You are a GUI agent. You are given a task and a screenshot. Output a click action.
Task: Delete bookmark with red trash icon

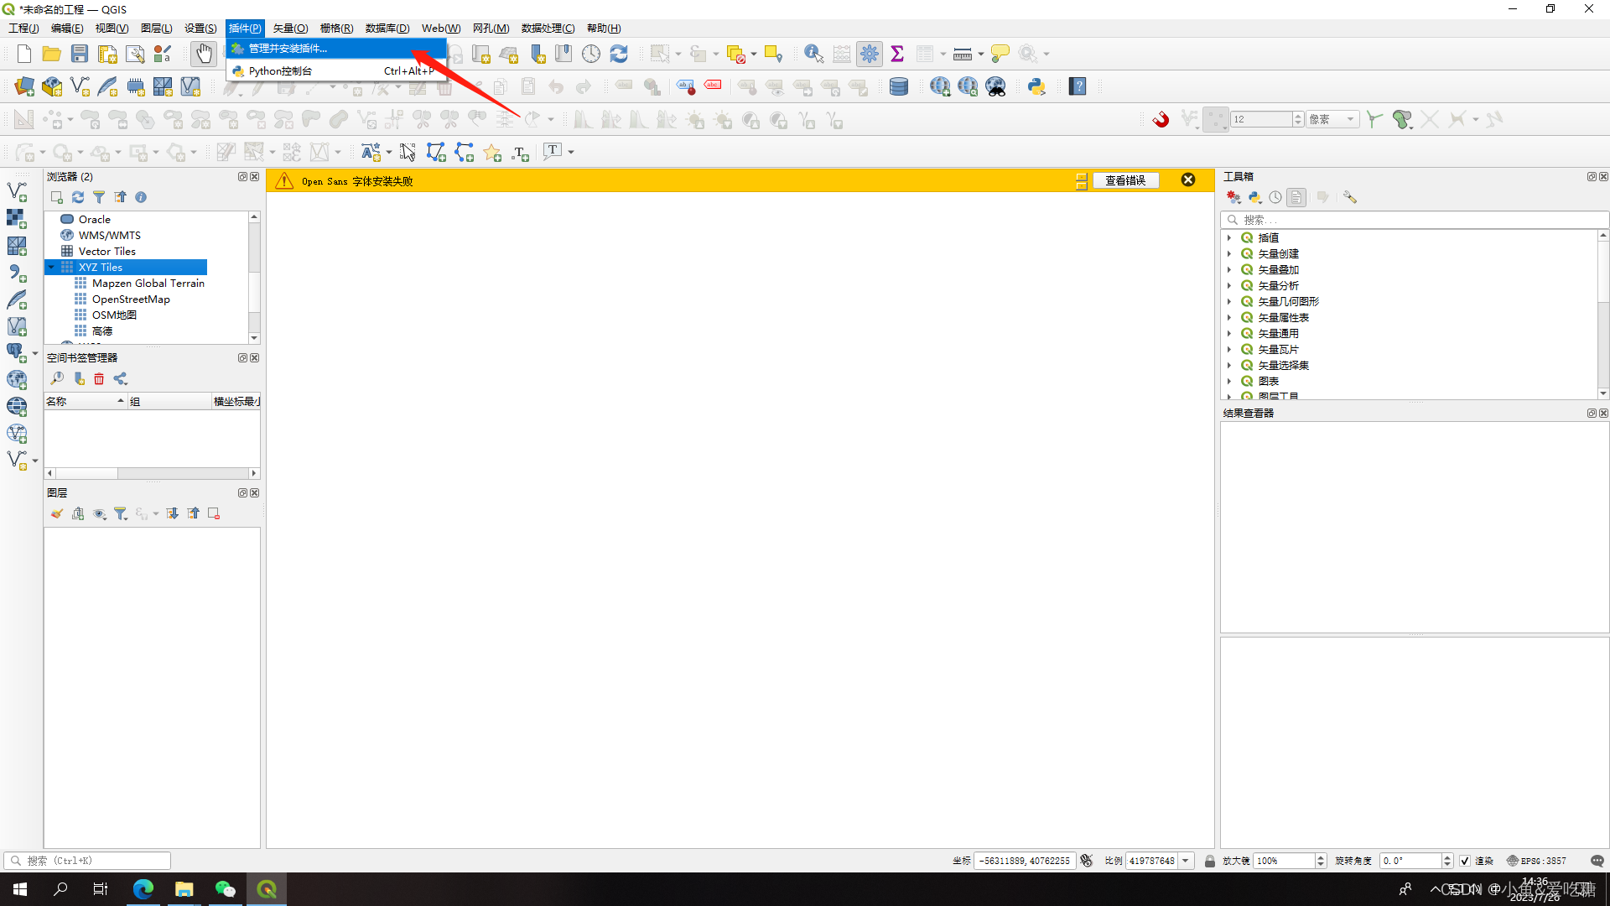[x=99, y=379]
